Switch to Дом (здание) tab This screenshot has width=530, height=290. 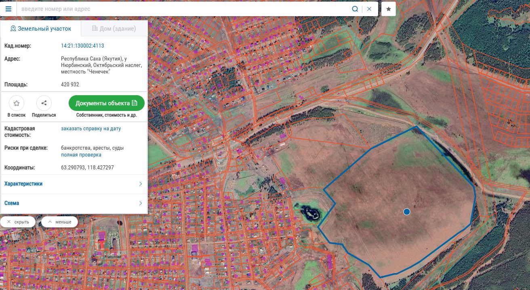(114, 29)
